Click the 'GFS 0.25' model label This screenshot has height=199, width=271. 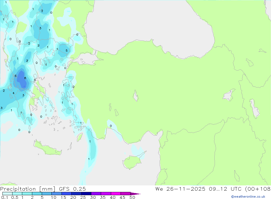click(72, 189)
